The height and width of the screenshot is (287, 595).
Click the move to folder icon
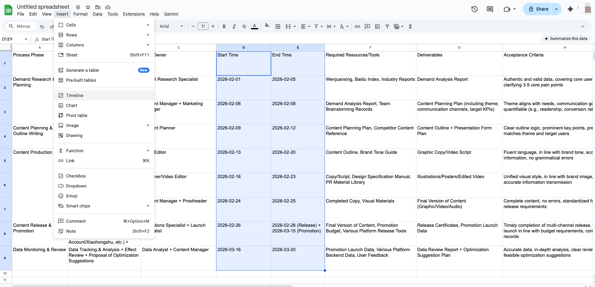[98, 7]
